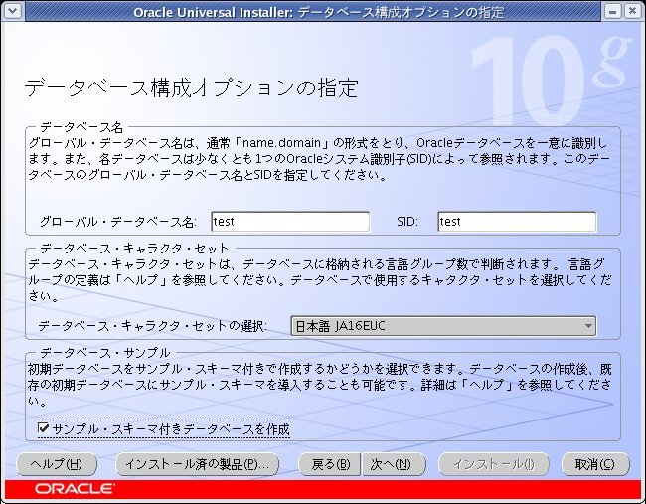This screenshot has width=646, height=504.
Task: Click the グローバル・データベース名: label
Action: coord(118,222)
